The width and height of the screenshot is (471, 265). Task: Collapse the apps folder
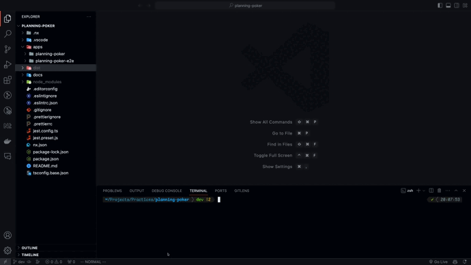tap(56, 47)
